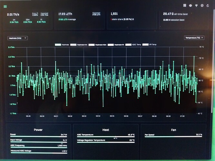The width and height of the screenshot is (215, 161).
Task: Click the 1,931 shares count
Action: [114, 14]
